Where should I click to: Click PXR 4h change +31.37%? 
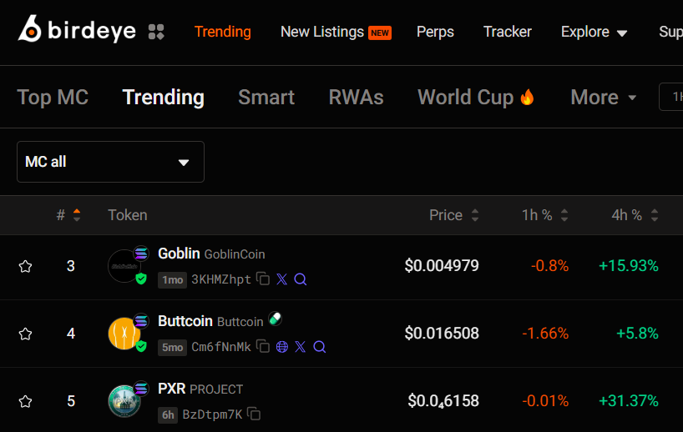[x=629, y=401]
